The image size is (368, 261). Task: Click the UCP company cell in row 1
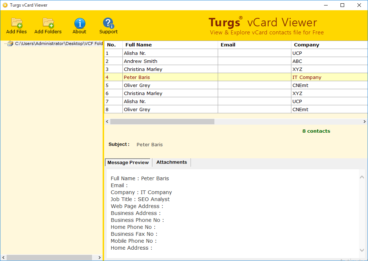(x=330, y=53)
